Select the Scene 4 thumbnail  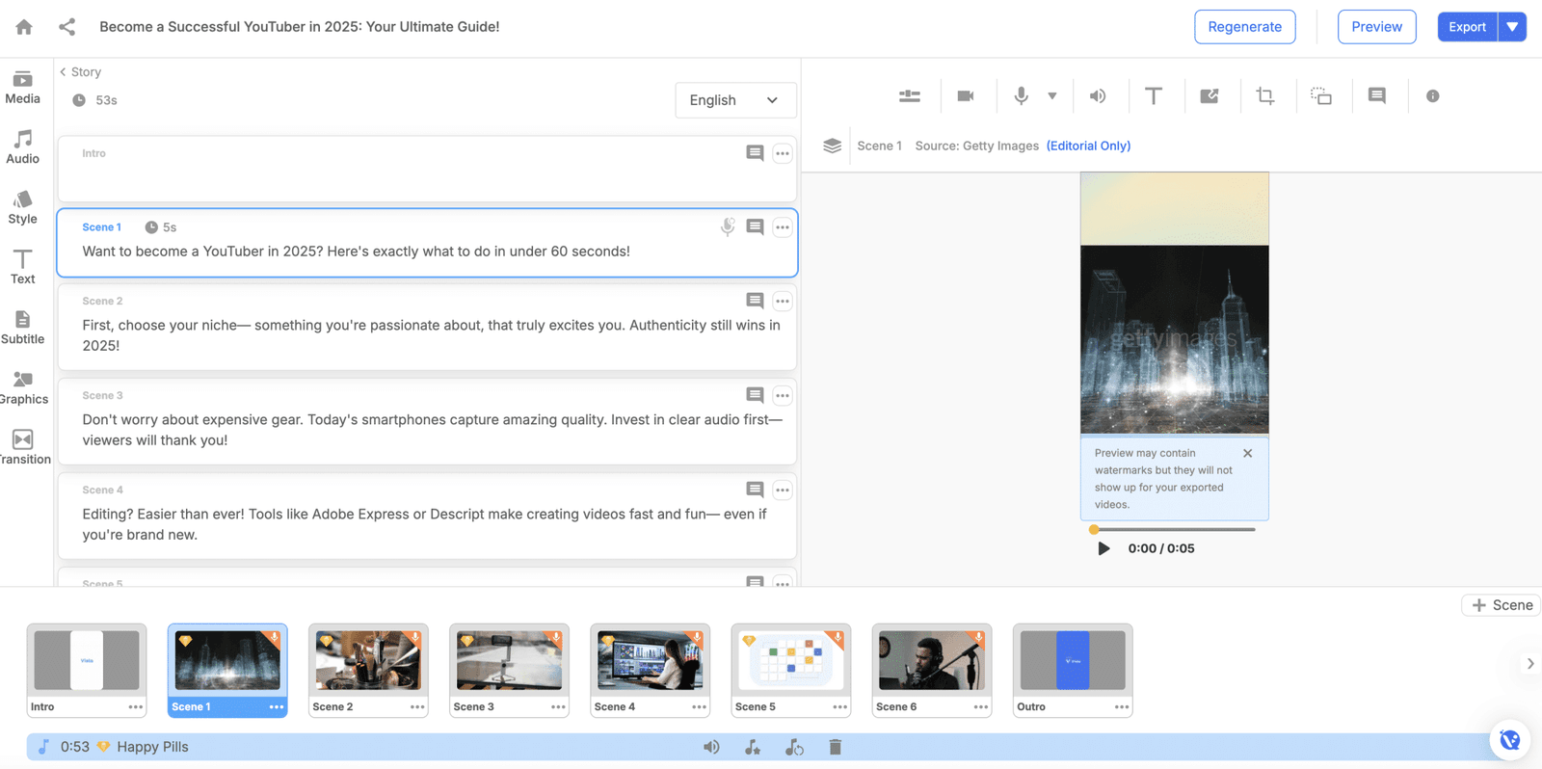pos(651,670)
